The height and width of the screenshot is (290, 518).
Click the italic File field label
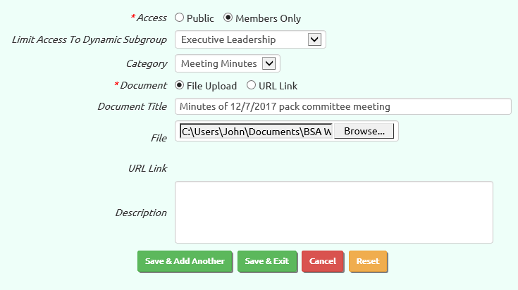pyautogui.click(x=159, y=138)
